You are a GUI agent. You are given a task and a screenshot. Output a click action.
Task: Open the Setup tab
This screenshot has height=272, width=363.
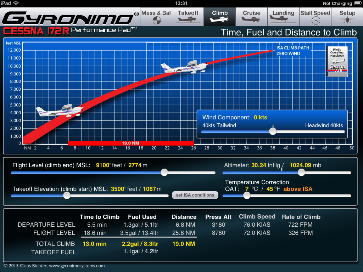click(347, 17)
